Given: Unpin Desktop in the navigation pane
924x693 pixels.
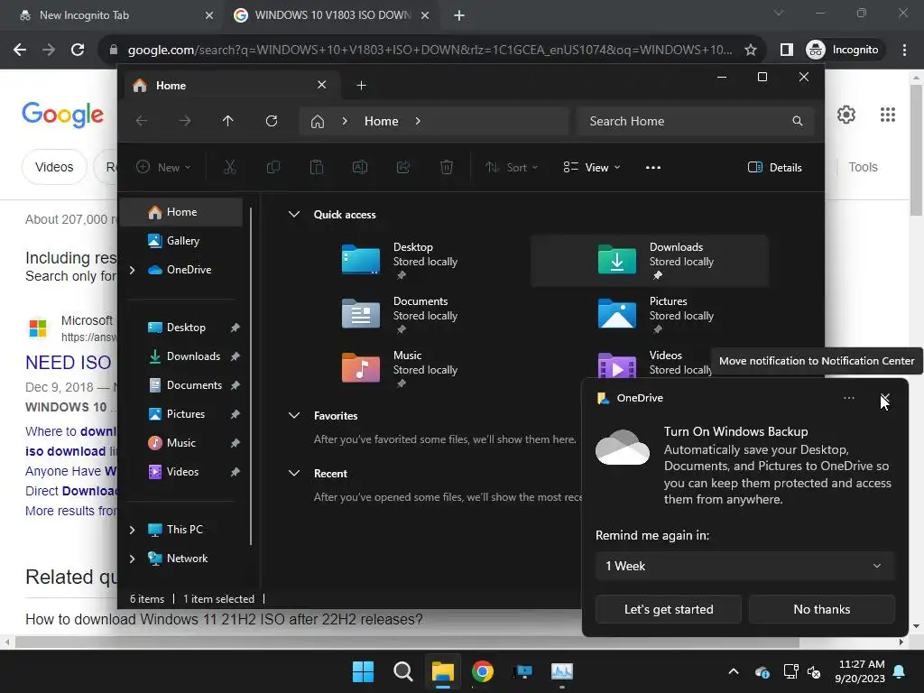Looking at the screenshot, I should coord(236,328).
